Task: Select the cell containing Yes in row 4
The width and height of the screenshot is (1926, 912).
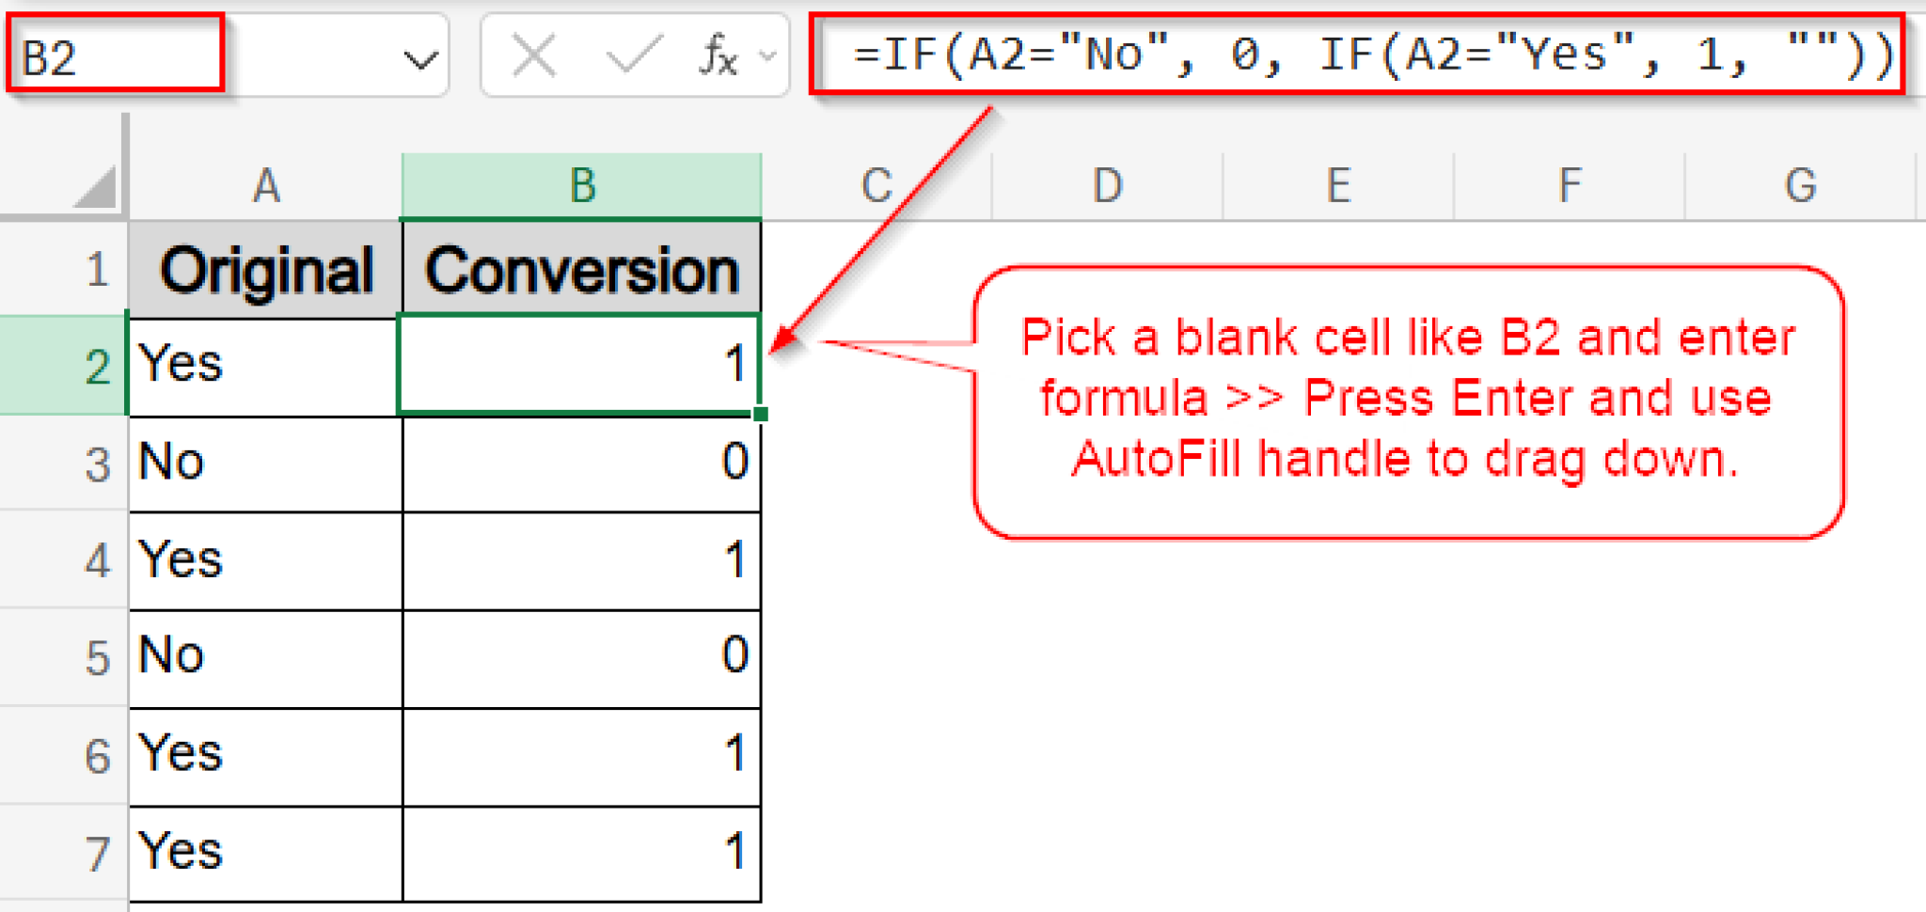Action: pyautogui.click(x=264, y=559)
